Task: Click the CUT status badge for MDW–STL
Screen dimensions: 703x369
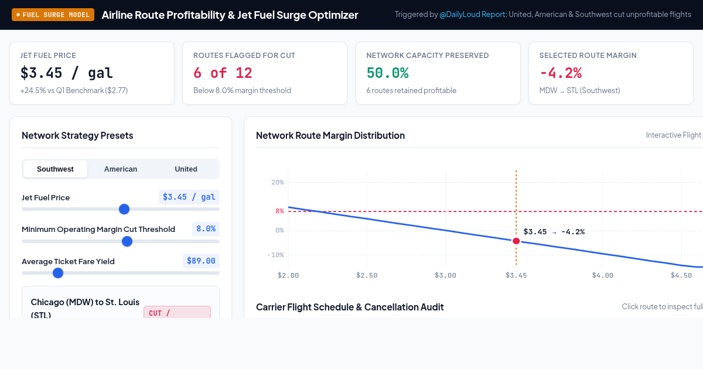Action: (x=177, y=312)
